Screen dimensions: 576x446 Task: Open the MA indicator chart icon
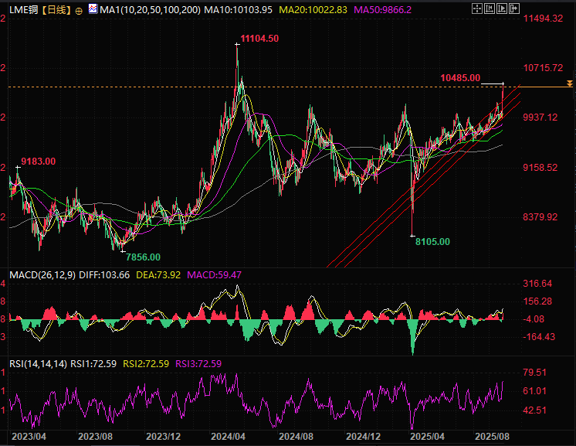(x=93, y=9)
